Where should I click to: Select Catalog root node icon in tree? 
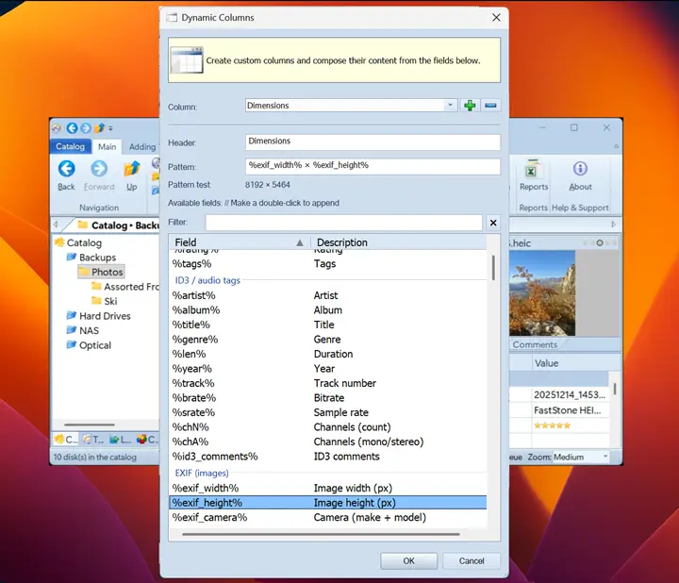pos(59,242)
